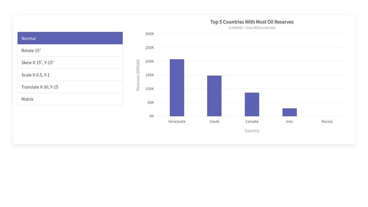Viewport: 368px width, 207px height.
Task: Click the Saudi axis label
Action: 214,121
